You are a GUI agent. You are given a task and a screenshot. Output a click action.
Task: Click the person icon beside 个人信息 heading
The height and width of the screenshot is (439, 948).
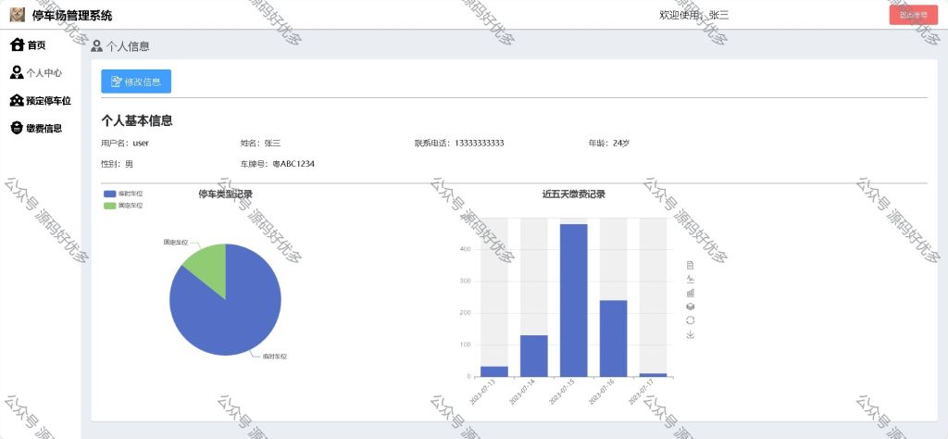click(96, 46)
